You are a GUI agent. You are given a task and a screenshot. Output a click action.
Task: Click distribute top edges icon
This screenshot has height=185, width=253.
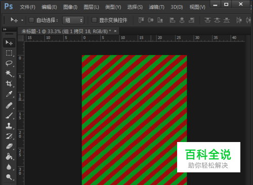click(207, 20)
